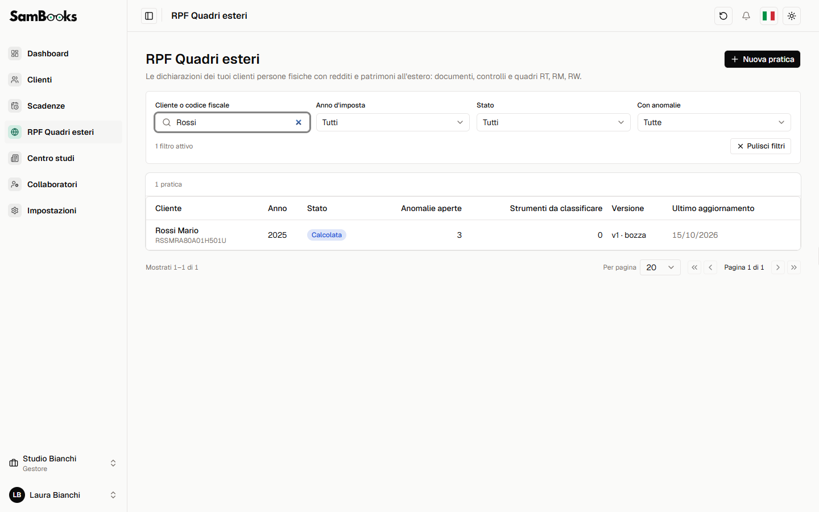Click the Calcolata status badge
Image resolution: width=819 pixels, height=512 pixels.
326,235
